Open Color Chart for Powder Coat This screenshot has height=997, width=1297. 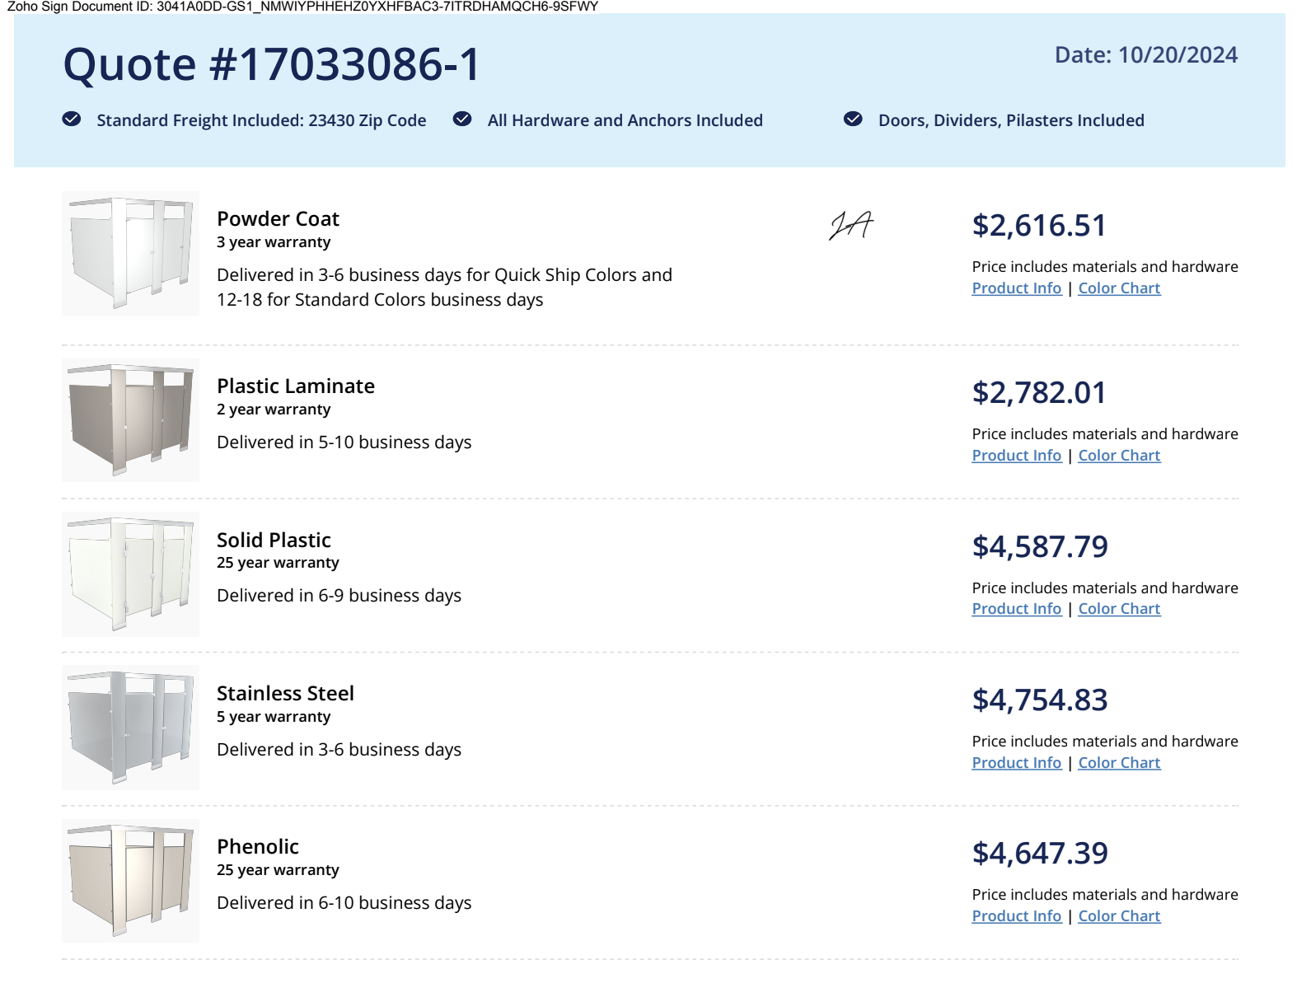coord(1119,288)
